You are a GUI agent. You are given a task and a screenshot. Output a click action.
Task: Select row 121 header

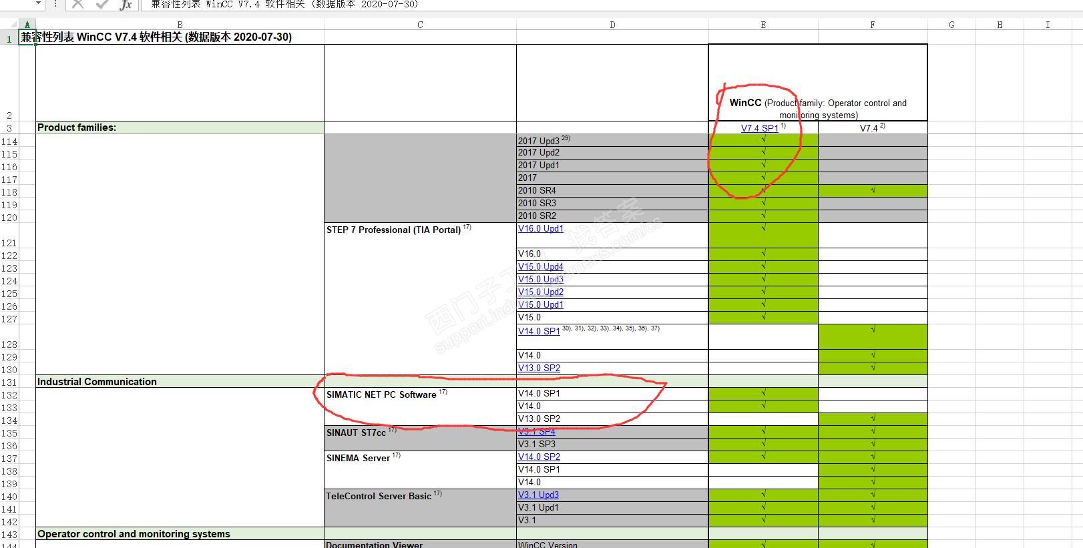[x=9, y=236]
